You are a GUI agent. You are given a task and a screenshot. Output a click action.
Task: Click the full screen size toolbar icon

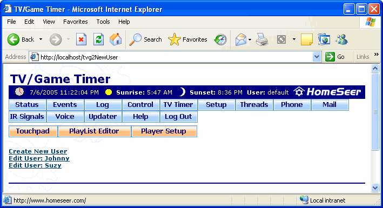click(x=281, y=39)
